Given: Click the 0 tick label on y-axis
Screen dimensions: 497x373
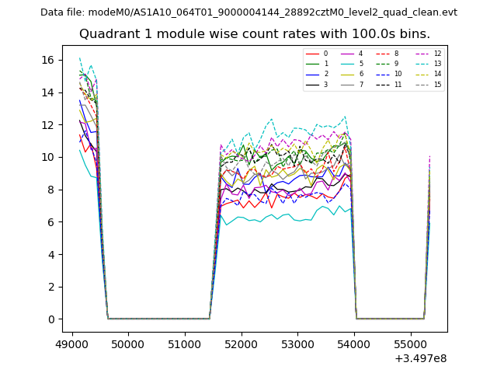Looking at the screenshot, I should tap(50, 319).
